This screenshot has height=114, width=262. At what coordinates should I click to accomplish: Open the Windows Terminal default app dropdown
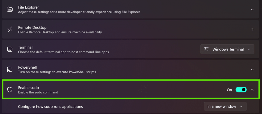(227, 49)
